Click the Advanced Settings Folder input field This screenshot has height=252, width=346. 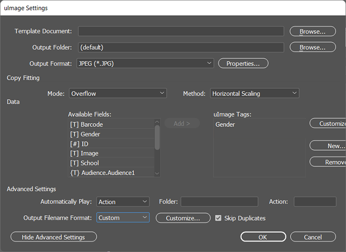tap(219, 201)
